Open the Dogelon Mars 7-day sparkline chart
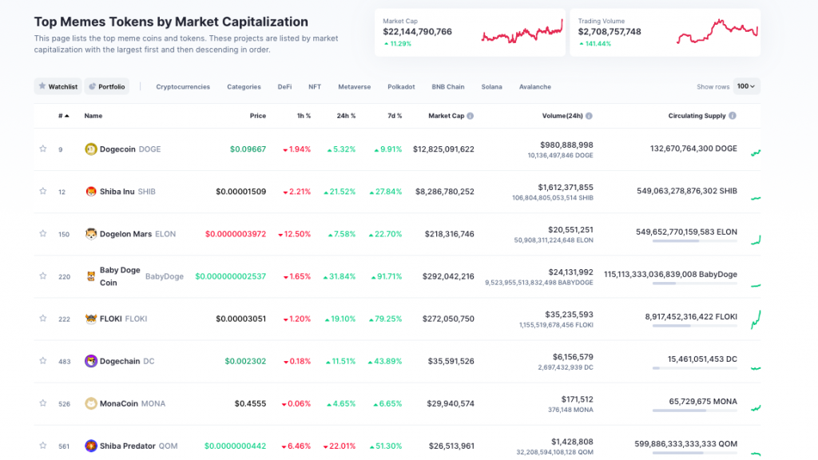818x460 pixels. point(756,240)
